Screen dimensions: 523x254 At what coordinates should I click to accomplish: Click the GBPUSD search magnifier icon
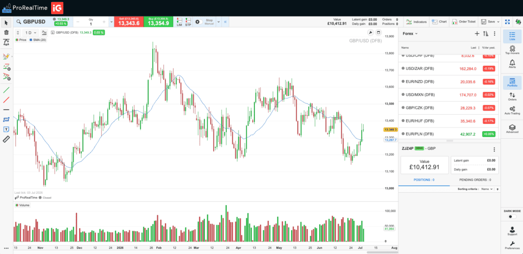click(x=18, y=22)
